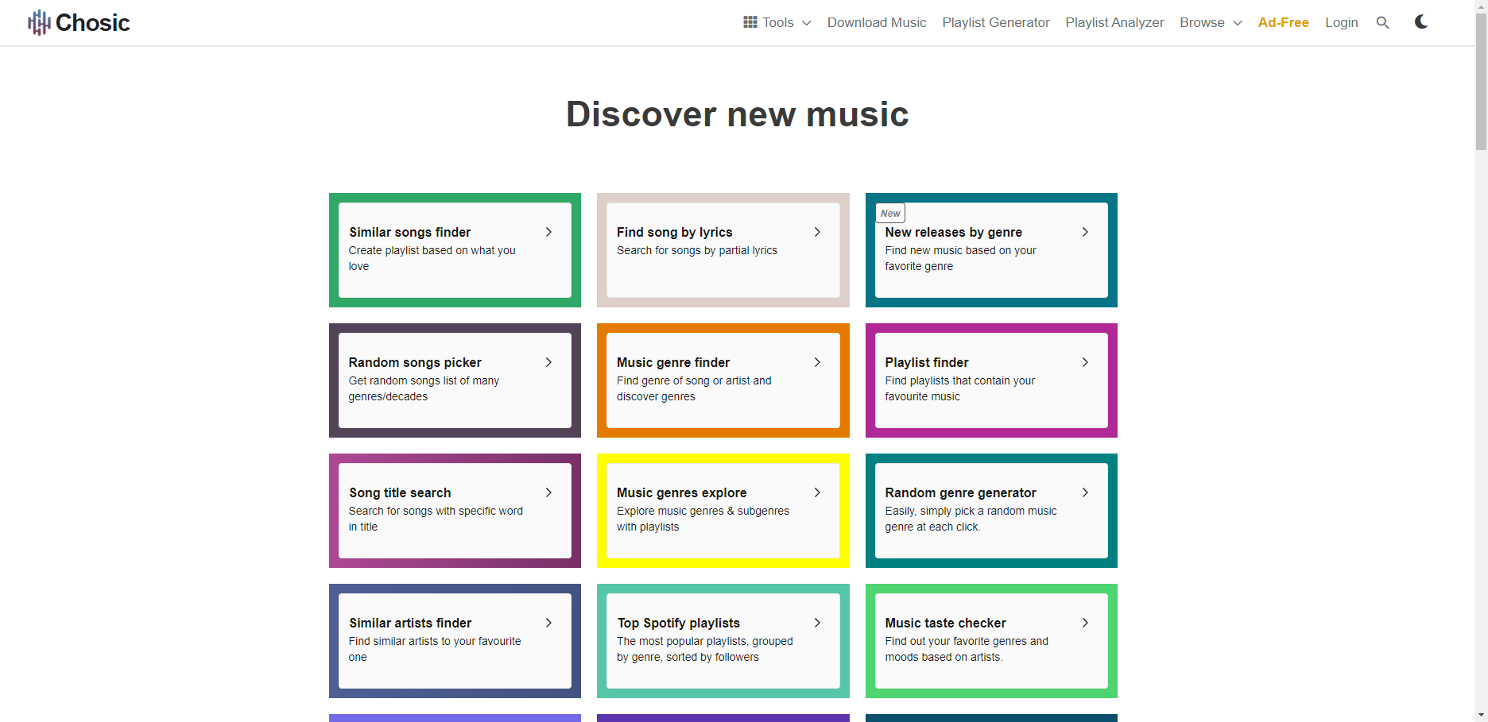Click arrow on Find song by lyrics card
This screenshot has width=1488, height=722.
point(817,232)
